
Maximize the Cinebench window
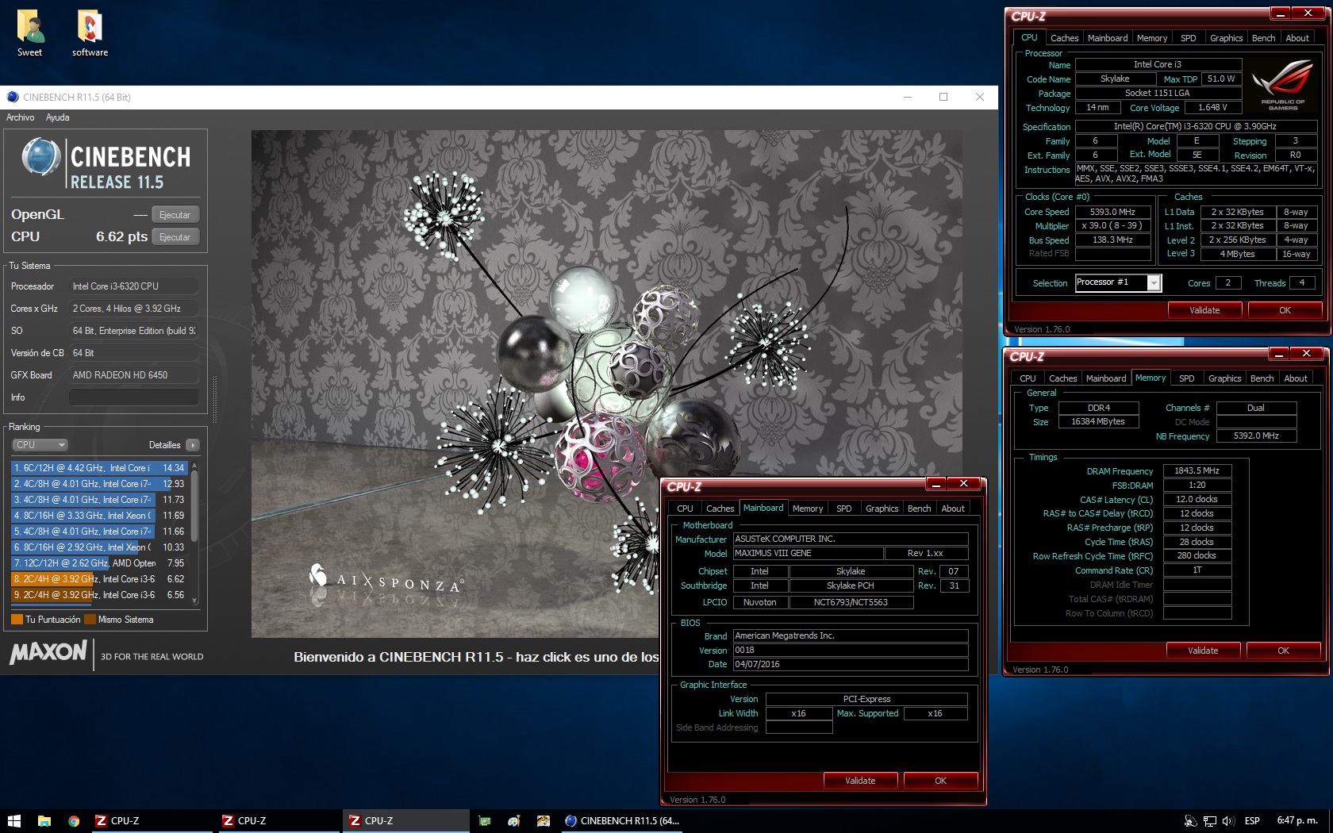943,97
